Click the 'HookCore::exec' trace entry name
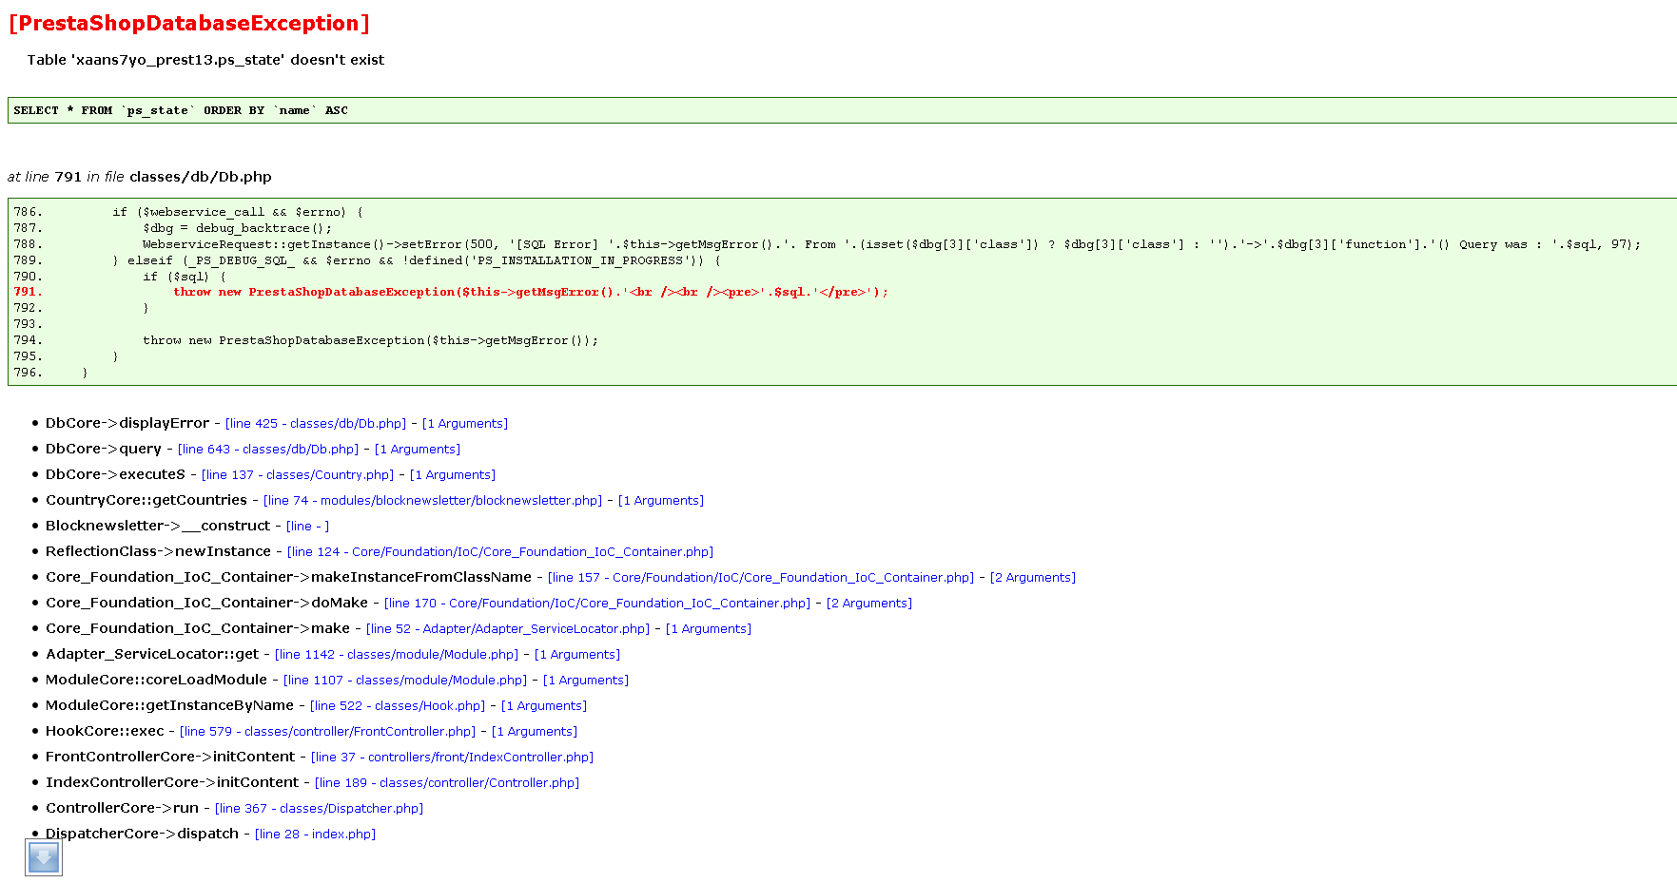 [x=105, y=731]
